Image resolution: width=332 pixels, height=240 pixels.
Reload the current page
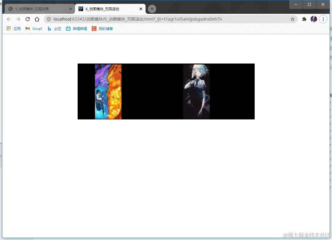tap(28, 19)
